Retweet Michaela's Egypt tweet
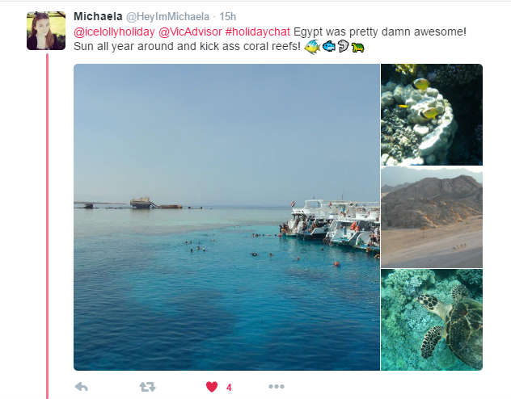 point(147,387)
